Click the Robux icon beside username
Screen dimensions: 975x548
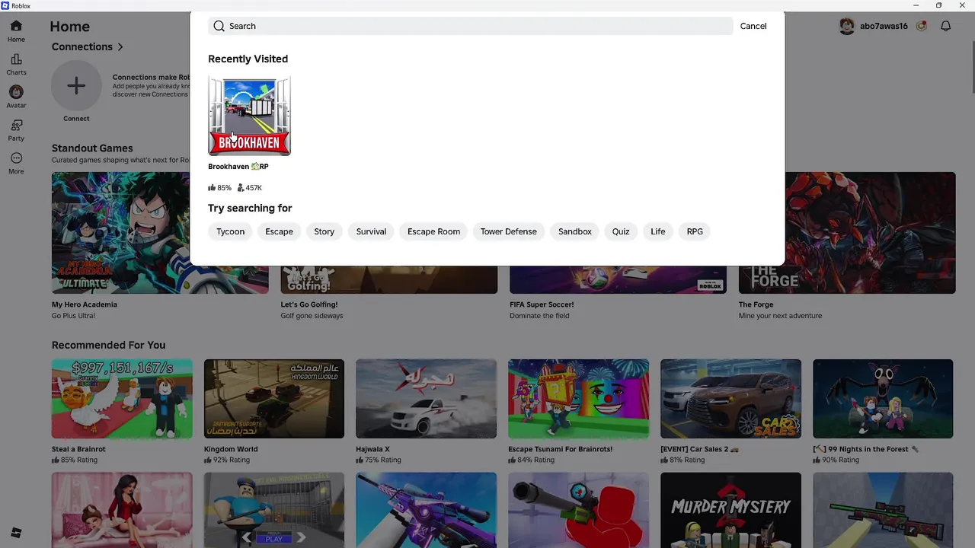922,26
